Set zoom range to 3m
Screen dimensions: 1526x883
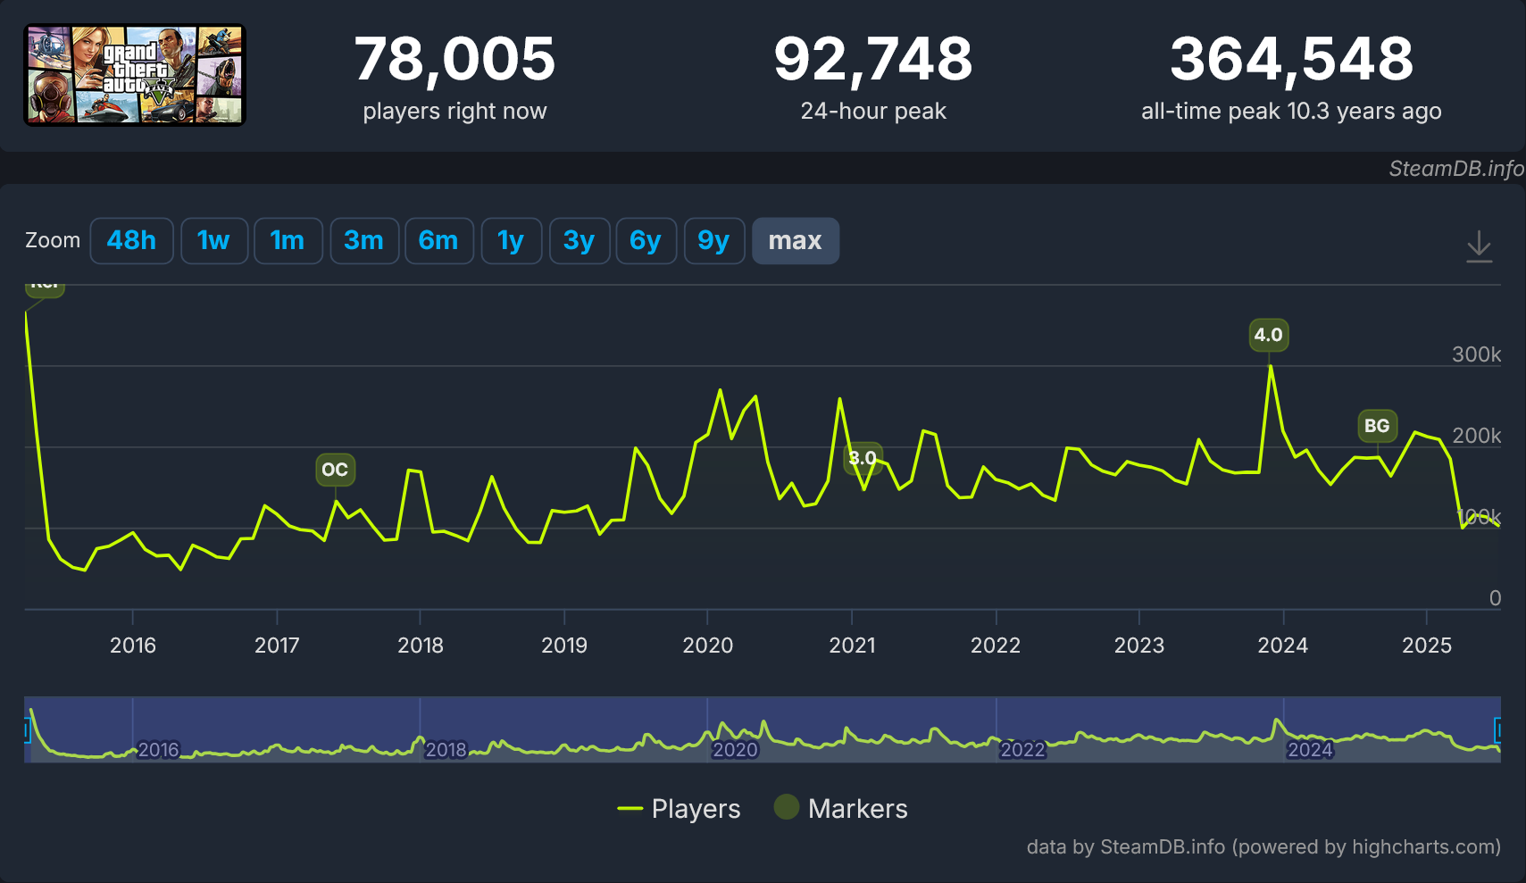click(363, 240)
